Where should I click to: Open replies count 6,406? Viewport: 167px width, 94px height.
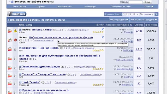pos(139,31)
